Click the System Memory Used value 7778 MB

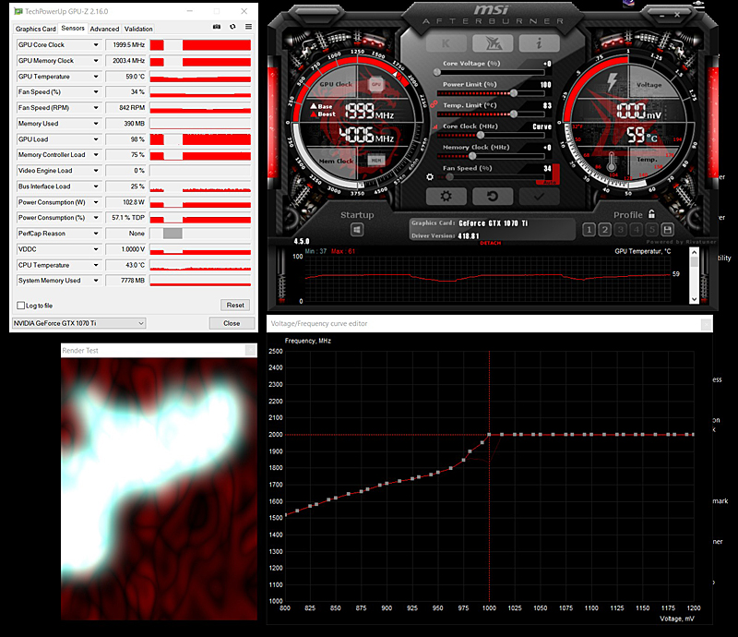(125, 281)
